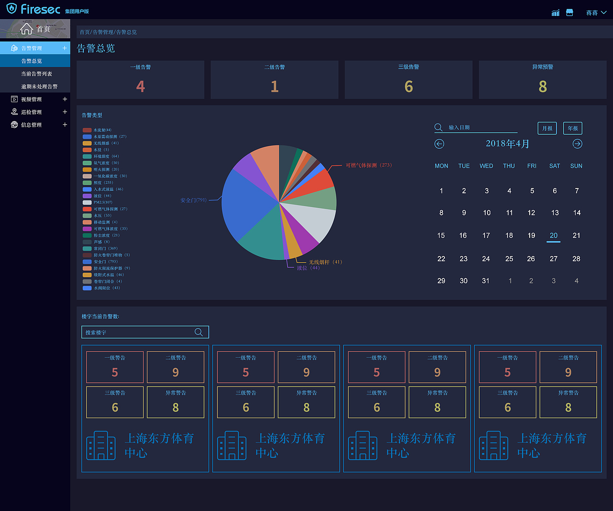Click the 2018年4月 calendar title
The width and height of the screenshot is (613, 511).
pos(508,144)
